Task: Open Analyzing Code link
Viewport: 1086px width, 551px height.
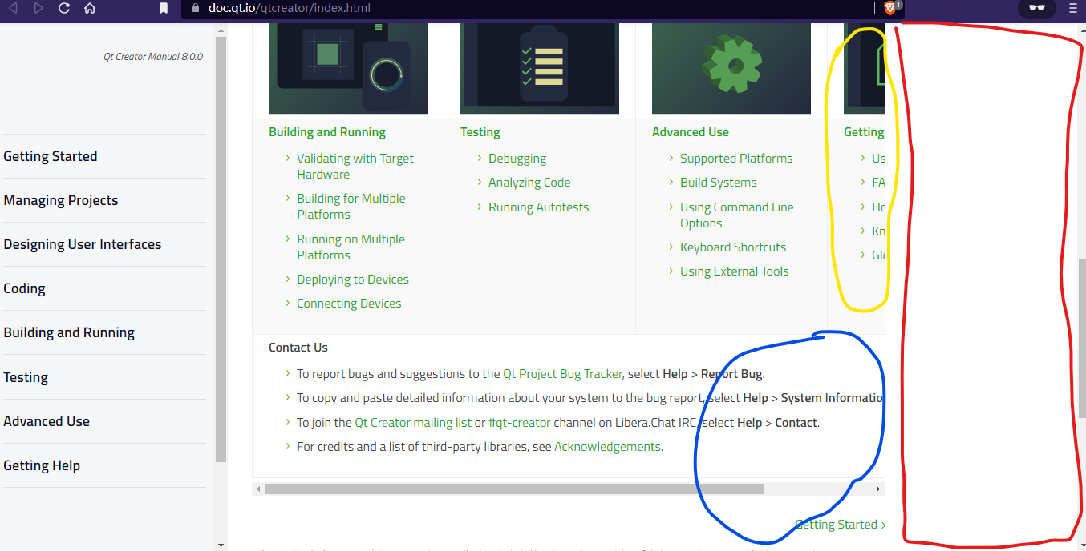Action: pyautogui.click(x=529, y=183)
